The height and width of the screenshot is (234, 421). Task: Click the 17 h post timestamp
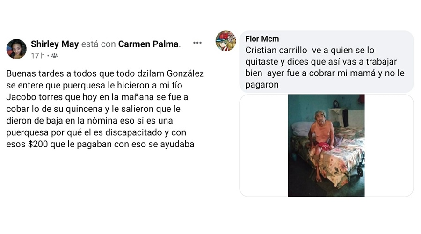tap(37, 56)
